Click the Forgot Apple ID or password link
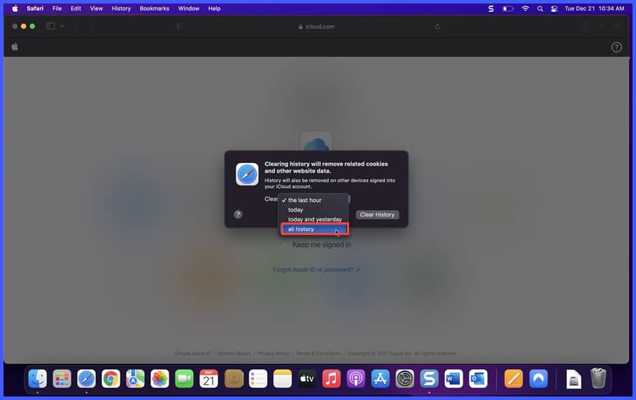Viewport: 636px width, 400px height. pyautogui.click(x=316, y=269)
